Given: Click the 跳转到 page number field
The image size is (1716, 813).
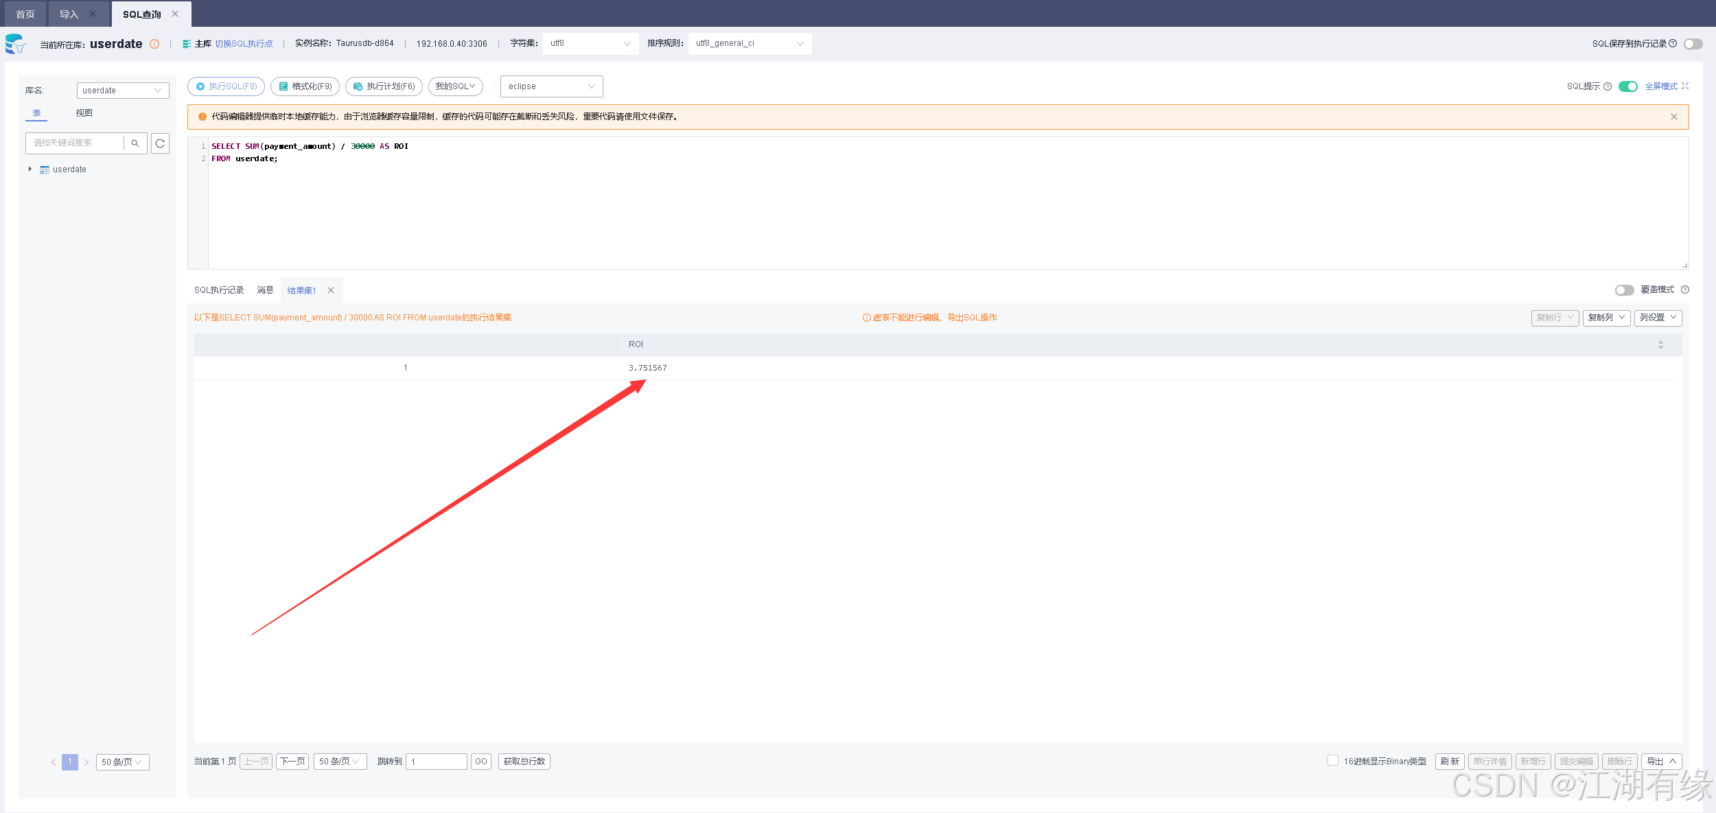Looking at the screenshot, I should tap(436, 762).
